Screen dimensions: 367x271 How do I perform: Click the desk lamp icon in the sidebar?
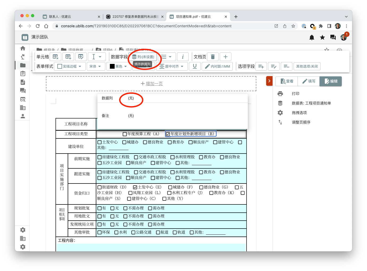[23, 57]
